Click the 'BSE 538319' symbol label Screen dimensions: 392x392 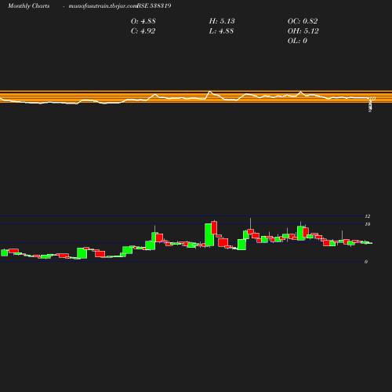[x=154, y=5]
